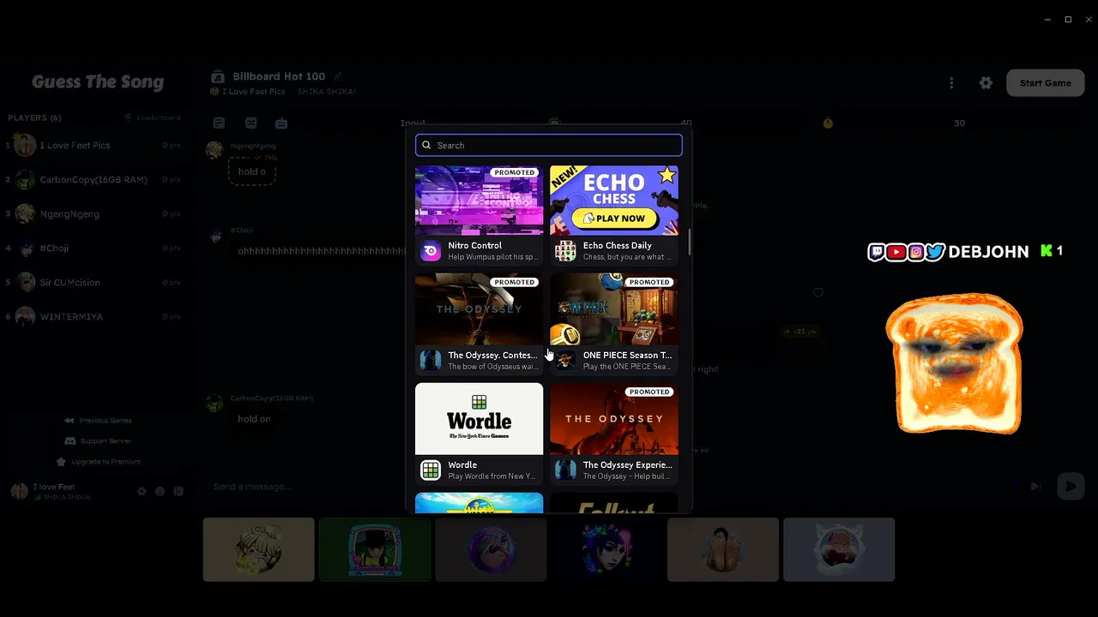Select player Sir CUMcision
The image size is (1098, 617).
coord(93,283)
